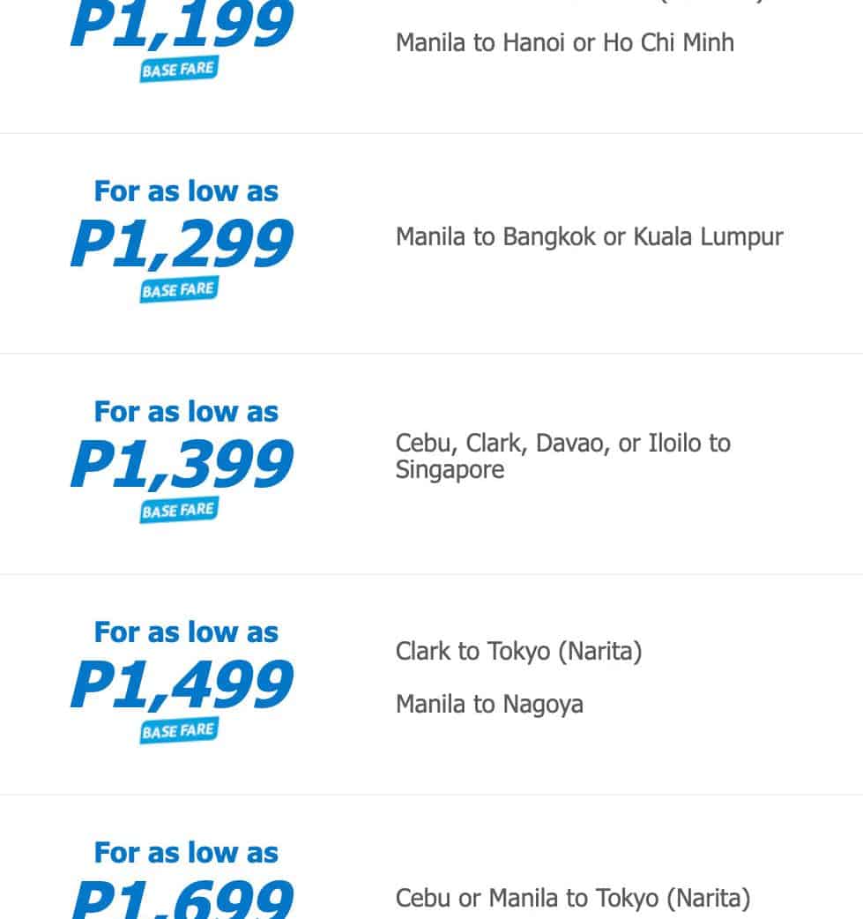Pick the P1,499 fare price
Screen dimensions: 863x919
point(182,684)
